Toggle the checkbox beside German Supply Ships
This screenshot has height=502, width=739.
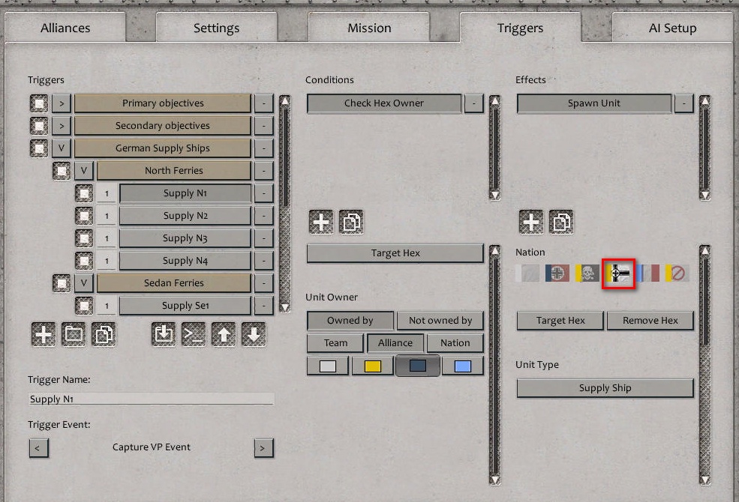click(38, 148)
